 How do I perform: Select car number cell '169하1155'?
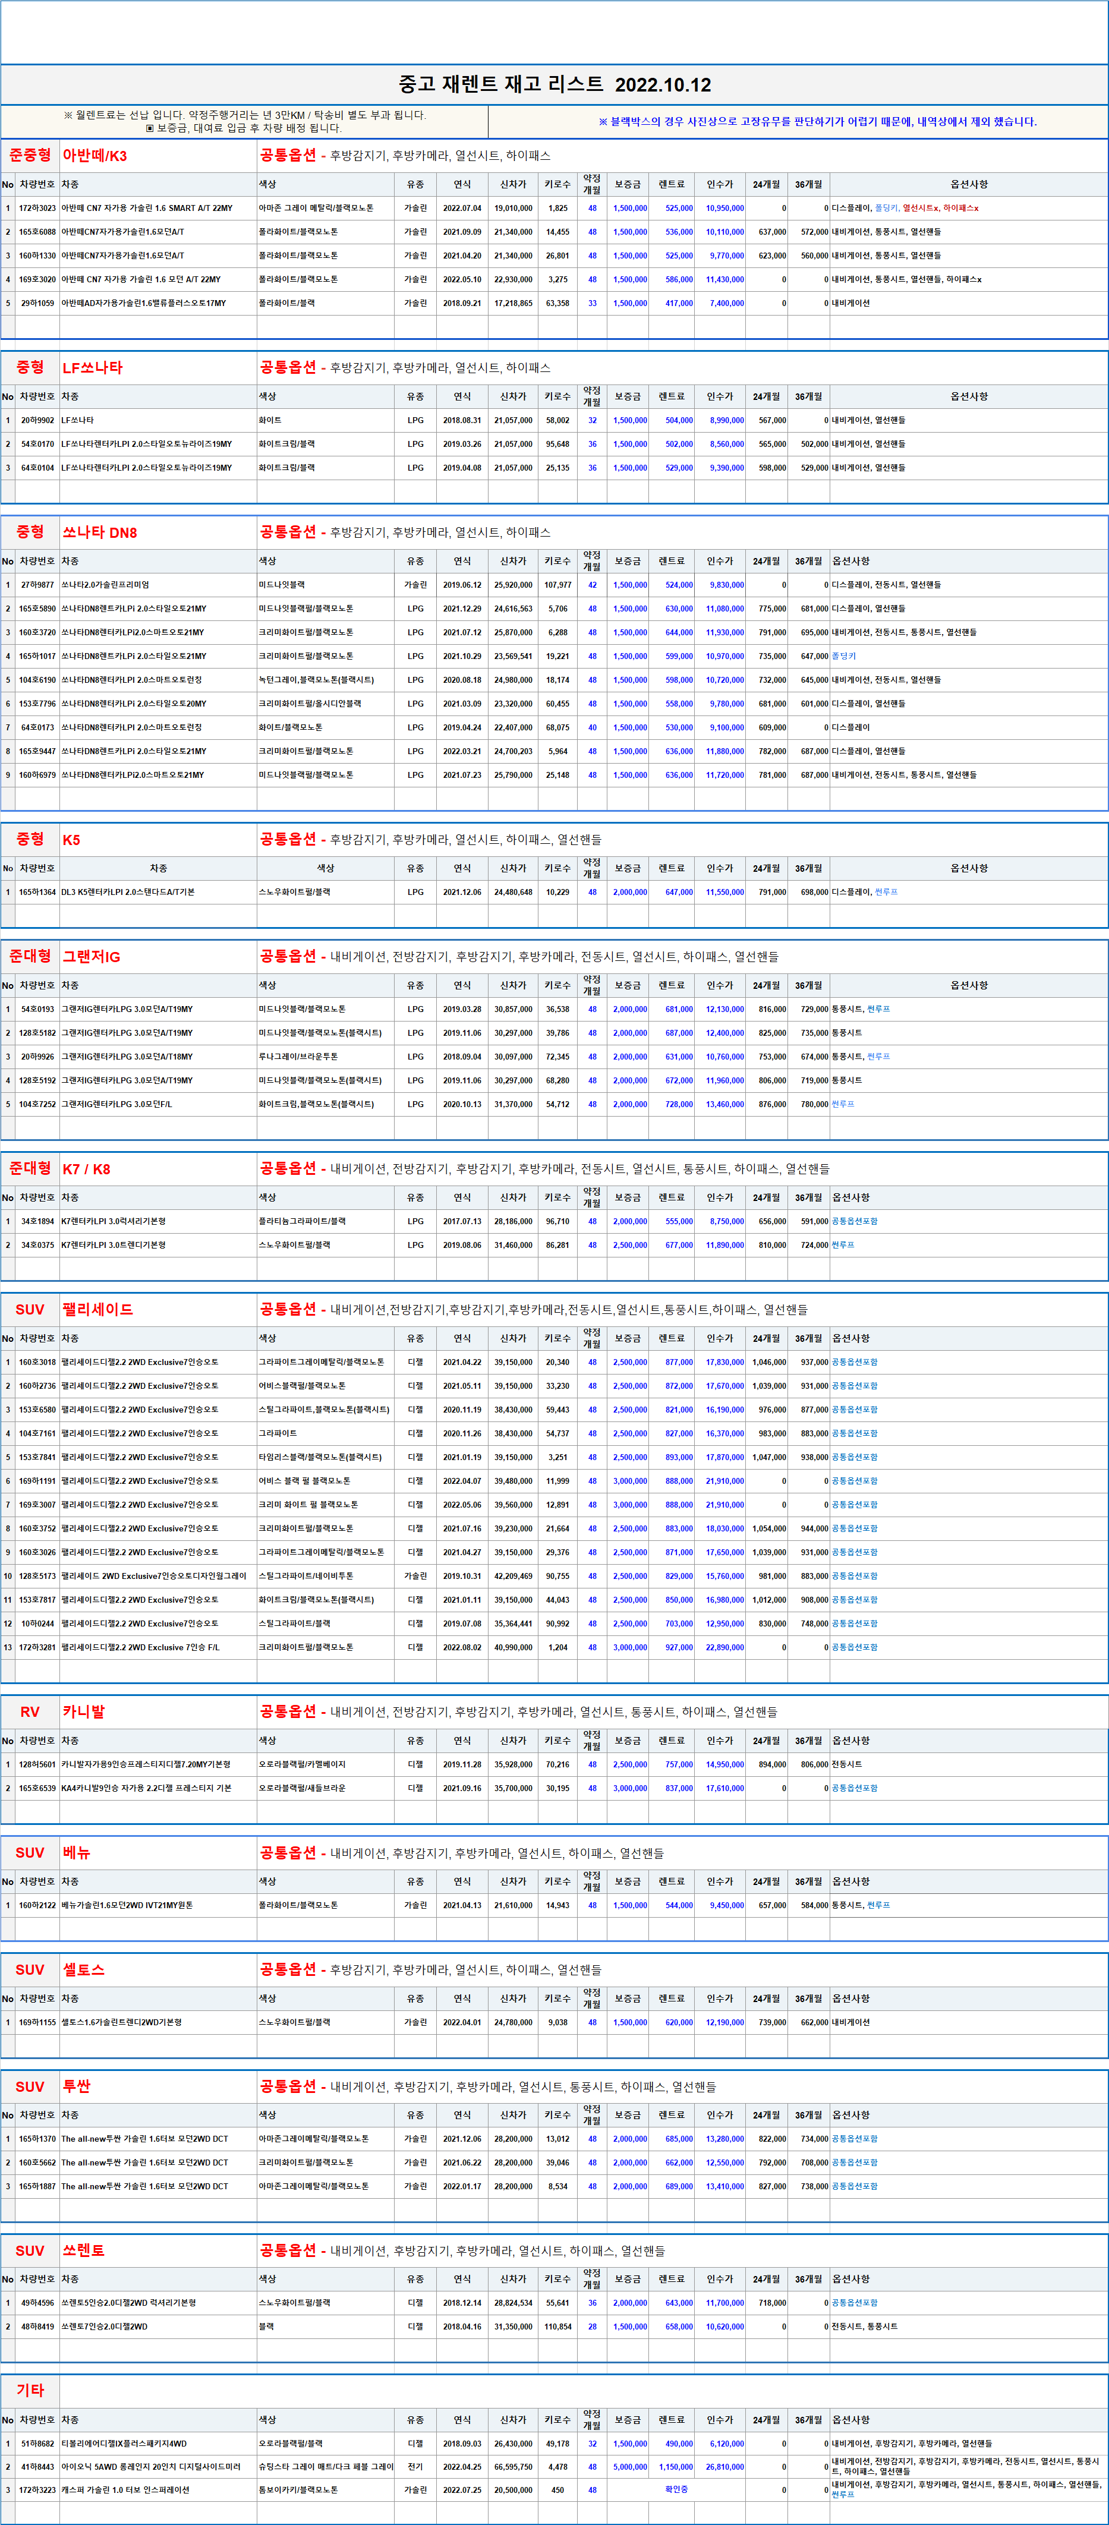(37, 2022)
